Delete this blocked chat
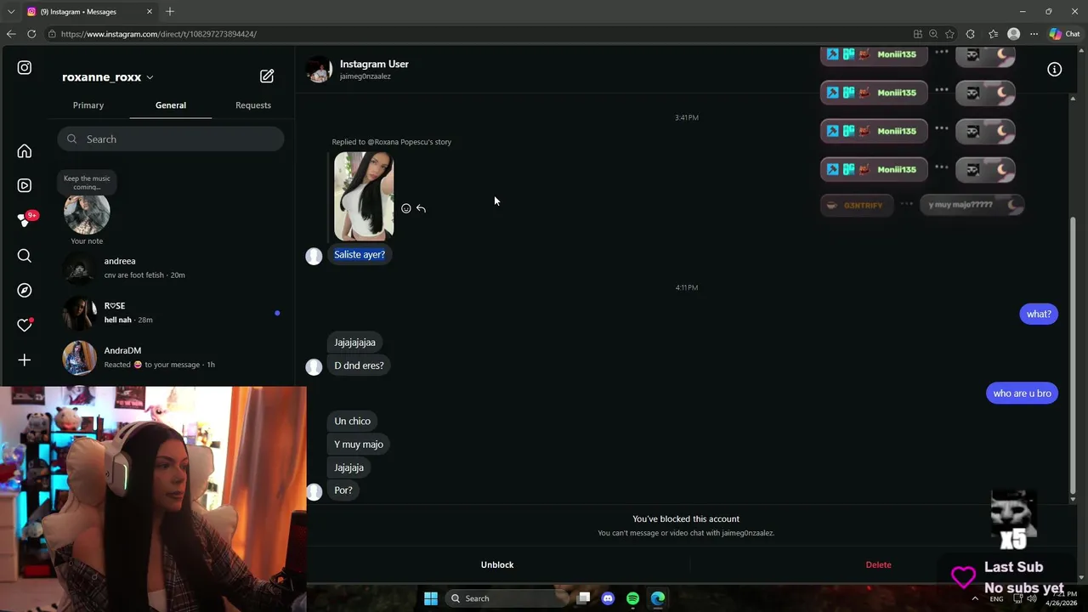This screenshot has height=612, width=1088. (879, 564)
